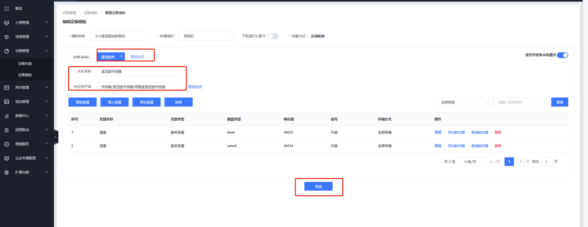This screenshot has width=588, height=227.
Task: Click the 大屏管理 screen icon
Action: point(7,23)
